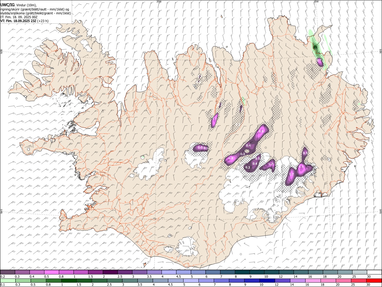382x287 pixels.
Task: Pick the pale grey 25 swatch in the upper scale
Action: [360, 272]
